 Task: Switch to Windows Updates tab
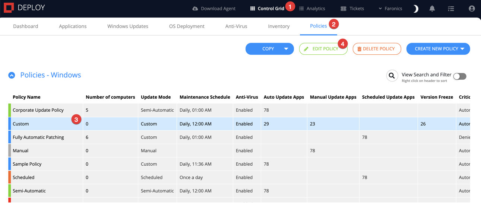click(x=128, y=26)
